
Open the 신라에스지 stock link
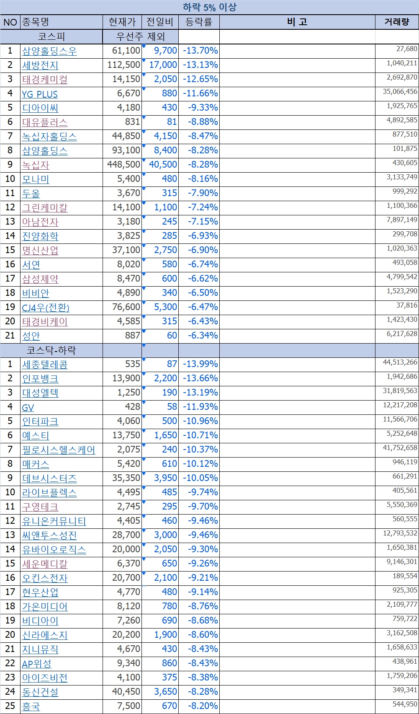(x=45, y=635)
